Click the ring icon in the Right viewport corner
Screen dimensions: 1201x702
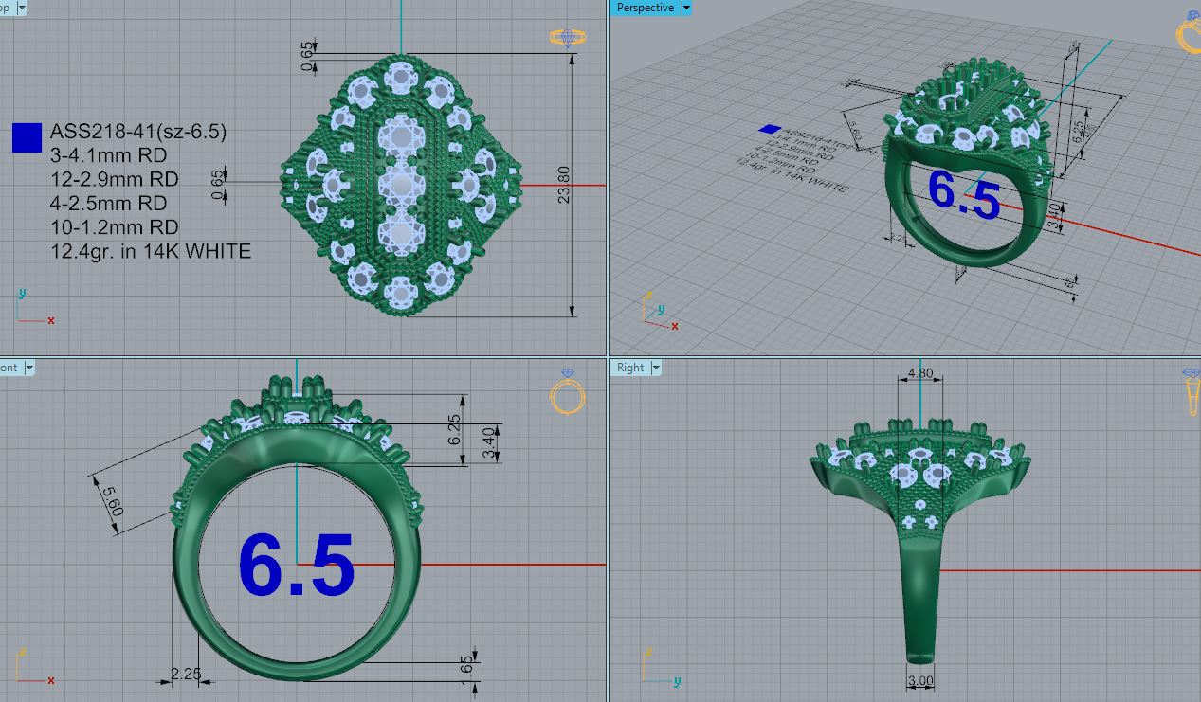click(1192, 391)
